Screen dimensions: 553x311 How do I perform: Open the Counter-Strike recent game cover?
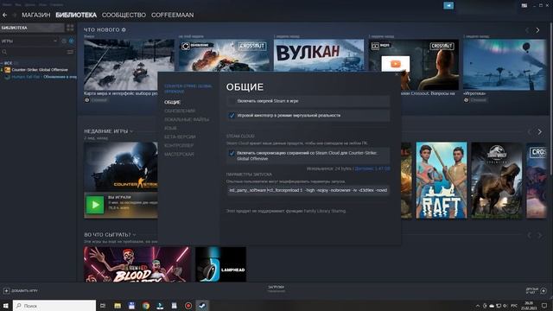click(121, 167)
